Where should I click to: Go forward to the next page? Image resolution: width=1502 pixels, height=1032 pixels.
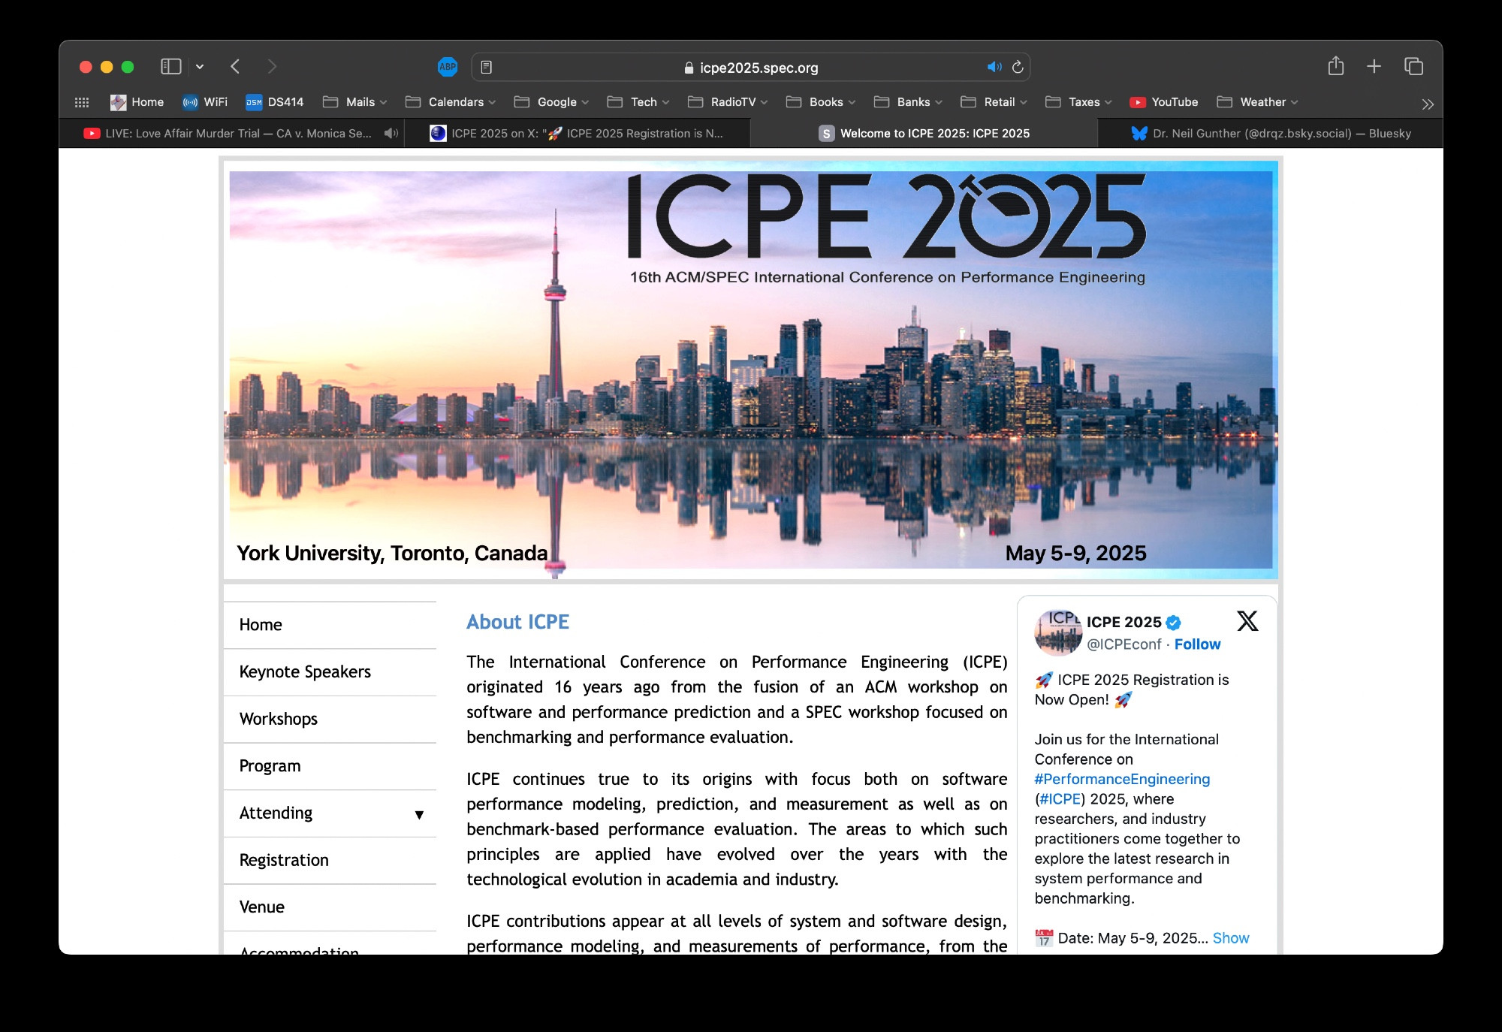tap(272, 67)
